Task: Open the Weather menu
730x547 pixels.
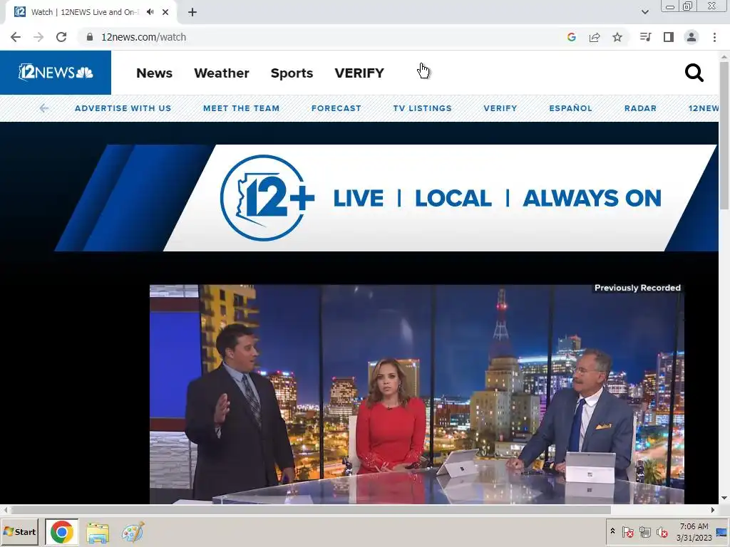Action: (222, 73)
